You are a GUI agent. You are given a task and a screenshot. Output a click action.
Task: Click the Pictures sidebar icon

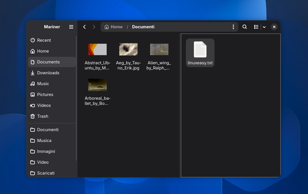click(x=33, y=95)
